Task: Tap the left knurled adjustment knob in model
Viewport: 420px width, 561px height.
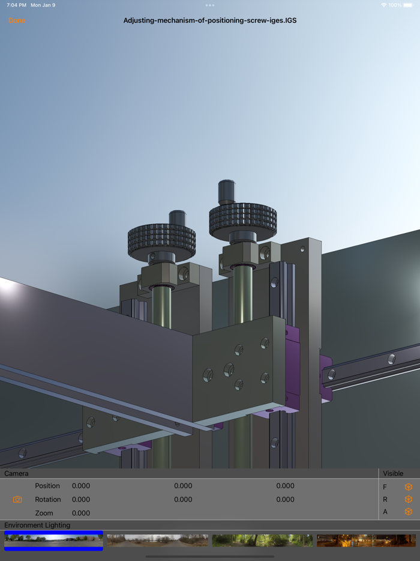Action: coord(161,241)
